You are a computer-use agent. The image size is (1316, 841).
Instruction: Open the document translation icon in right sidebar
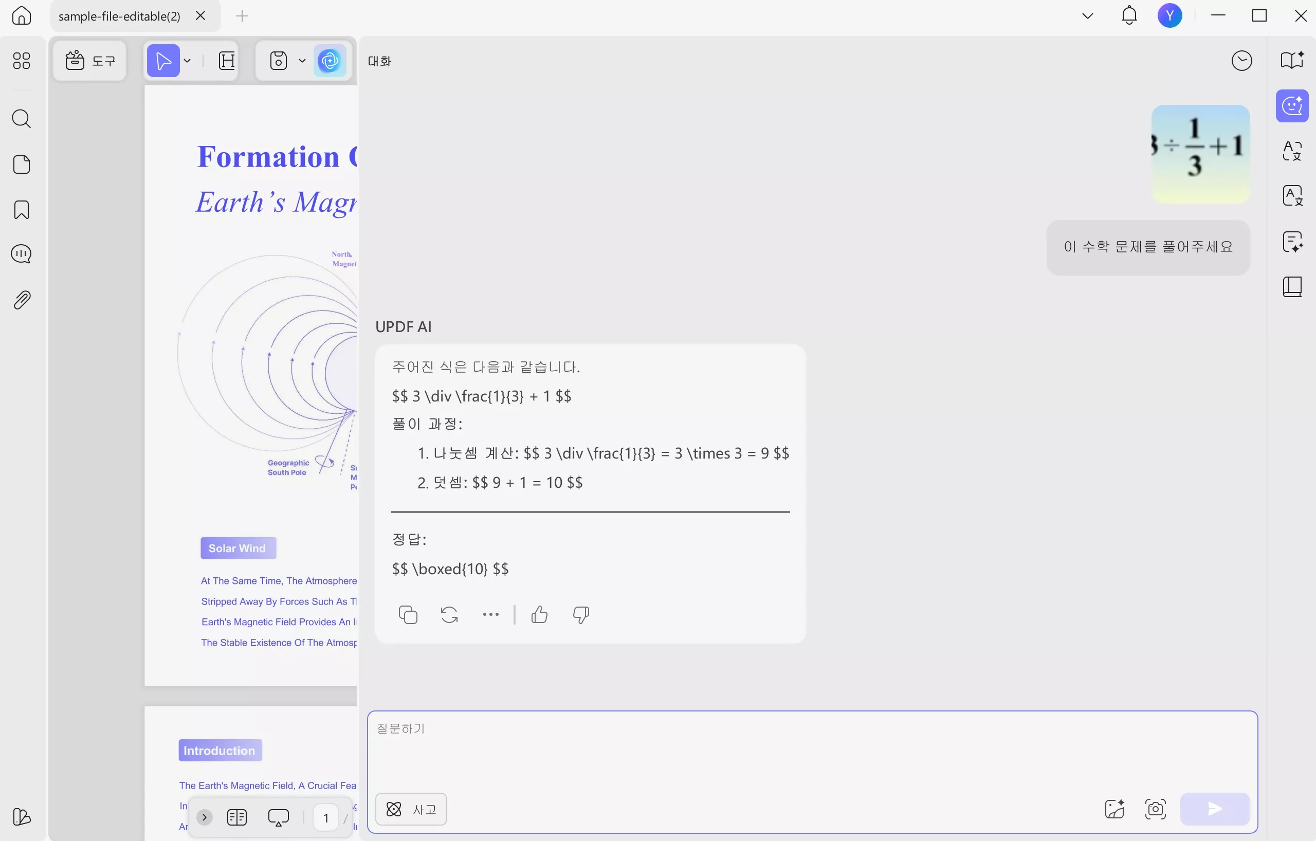1292,196
